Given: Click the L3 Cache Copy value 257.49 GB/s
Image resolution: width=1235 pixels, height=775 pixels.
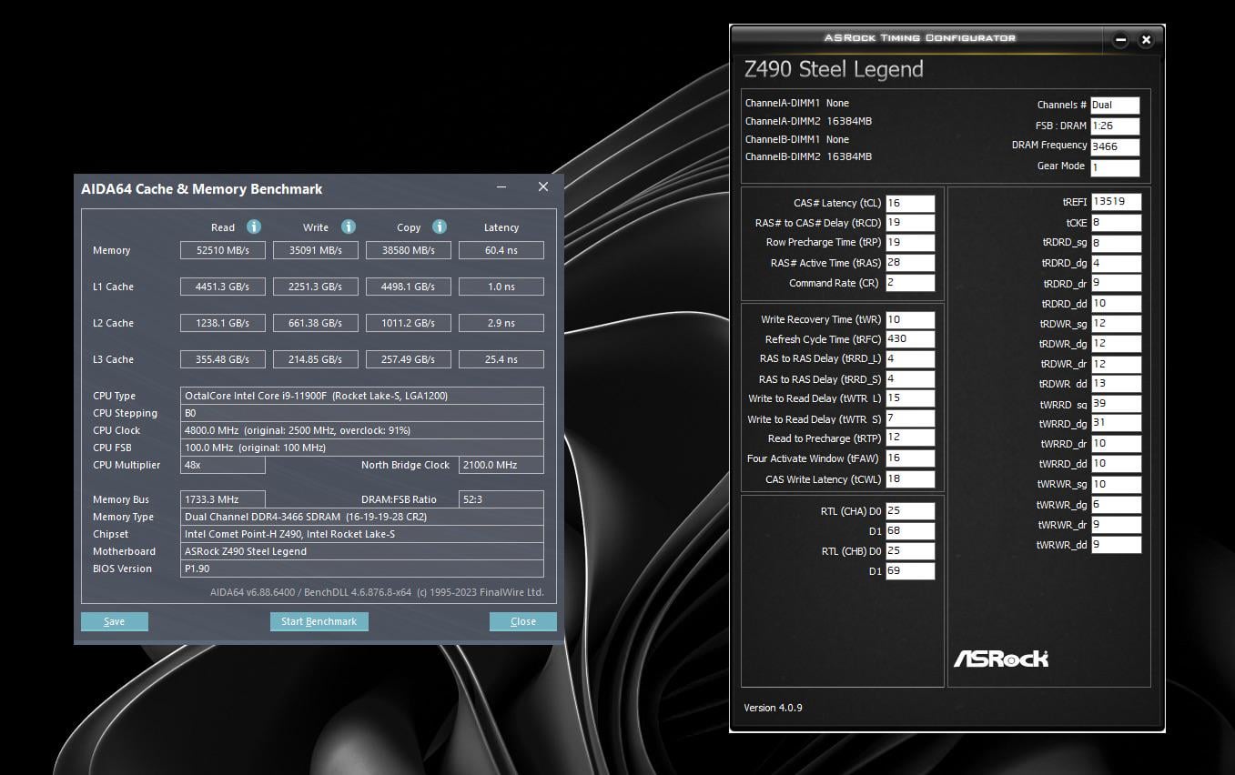Looking at the screenshot, I should click(x=409, y=359).
